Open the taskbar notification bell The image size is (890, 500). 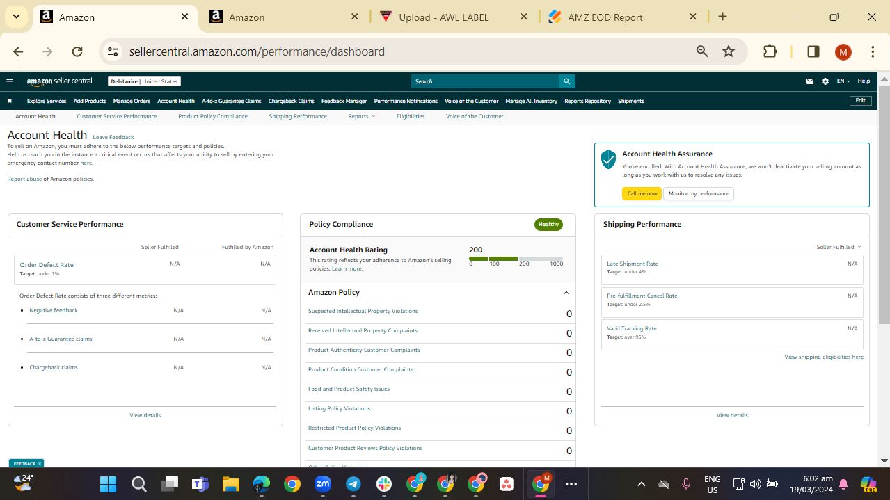pos(843,484)
